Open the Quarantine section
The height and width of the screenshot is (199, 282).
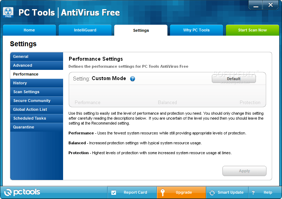(x=37, y=127)
